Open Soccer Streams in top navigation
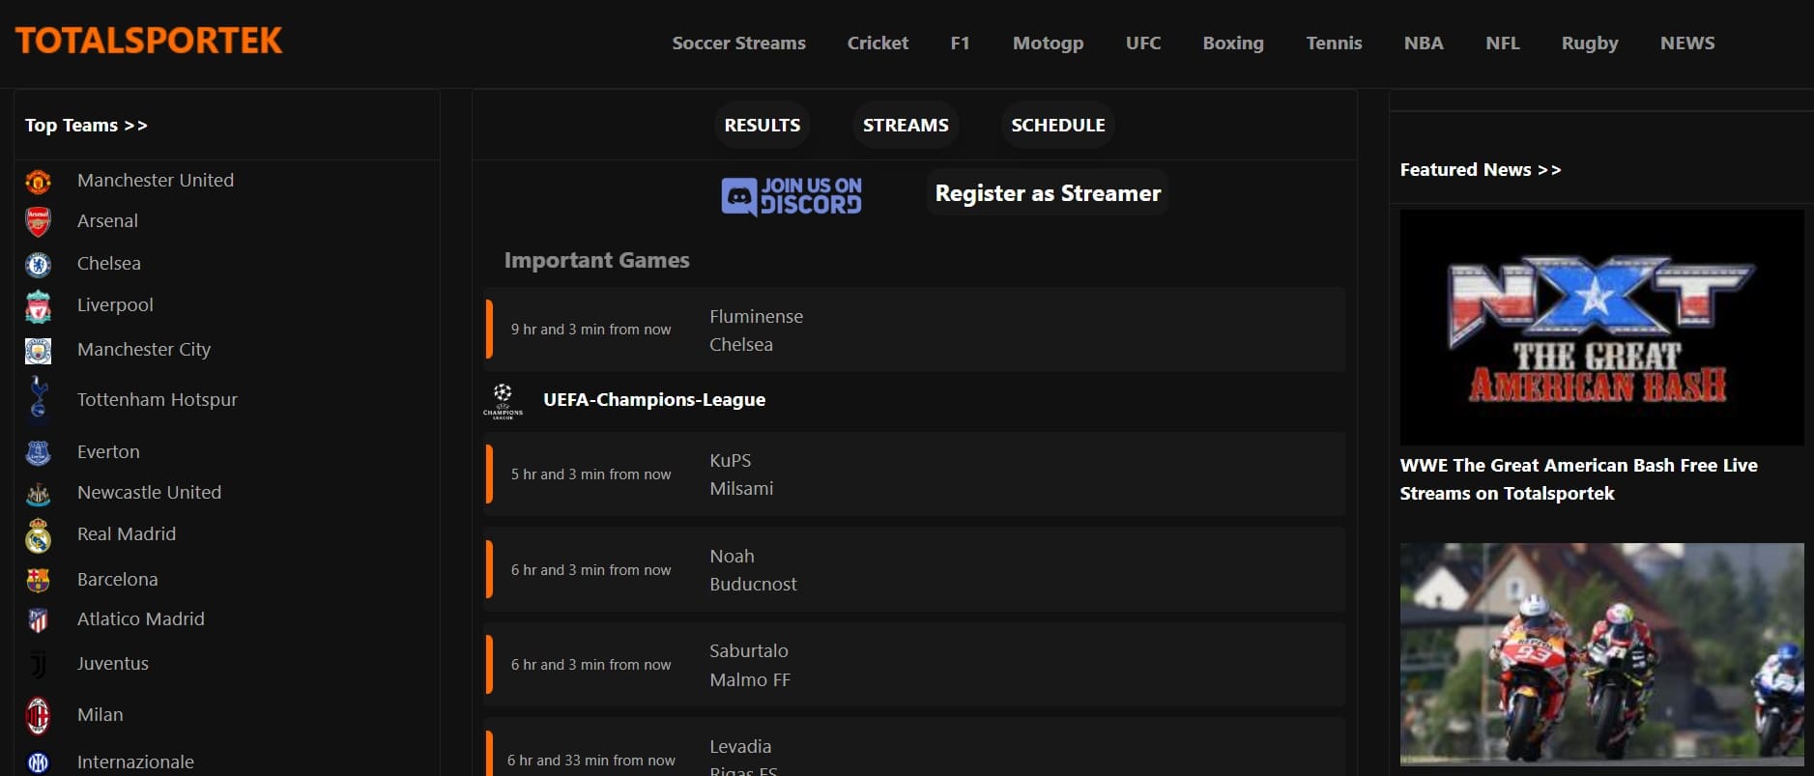The height and width of the screenshot is (776, 1814). (738, 43)
